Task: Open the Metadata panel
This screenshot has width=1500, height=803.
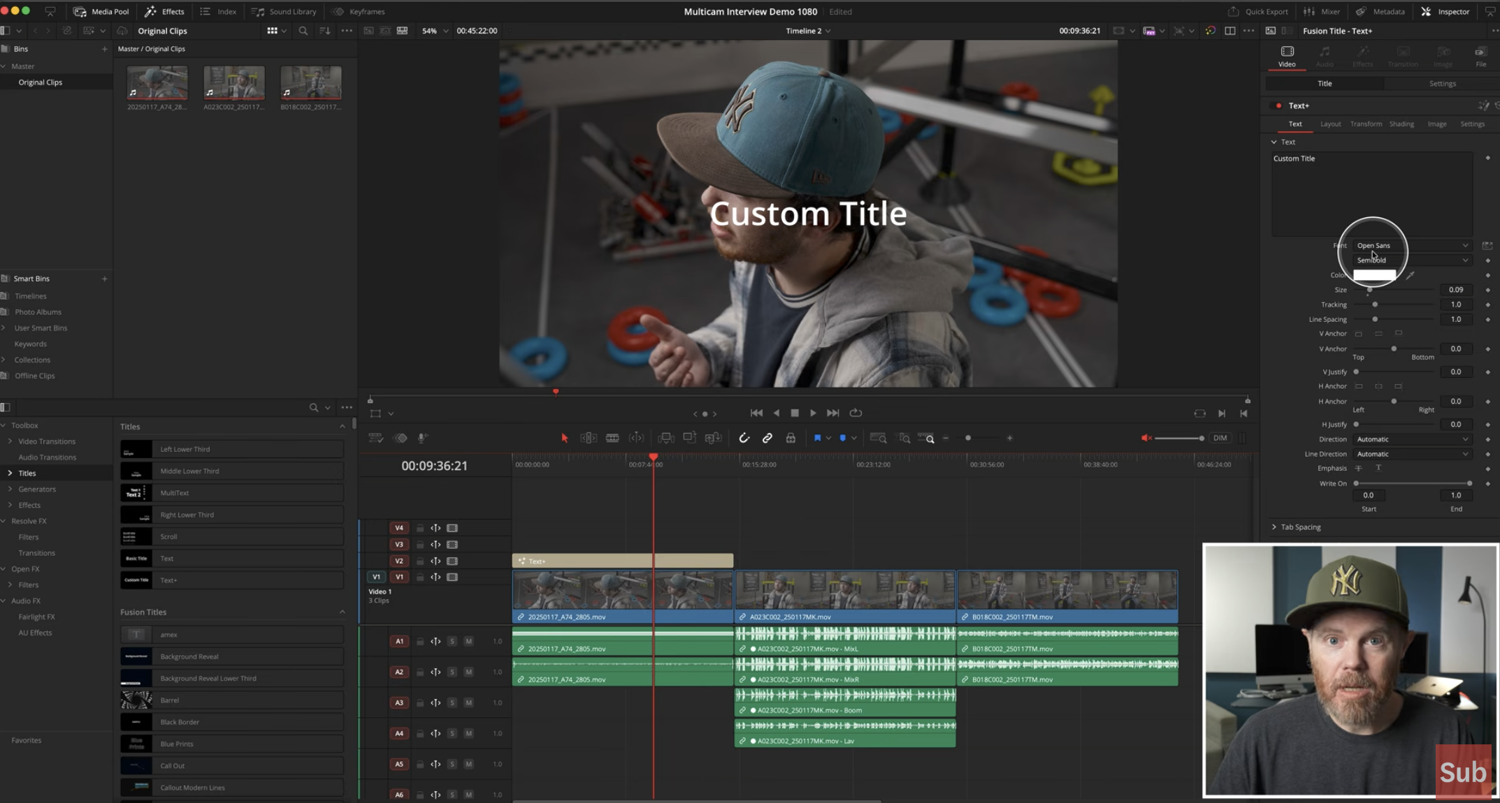Action: coord(1380,11)
